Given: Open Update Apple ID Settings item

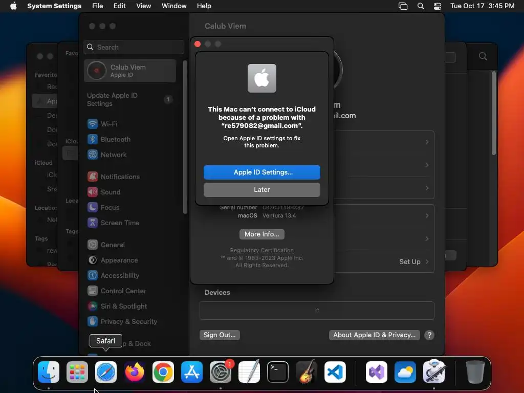Looking at the screenshot, I should [x=130, y=100].
